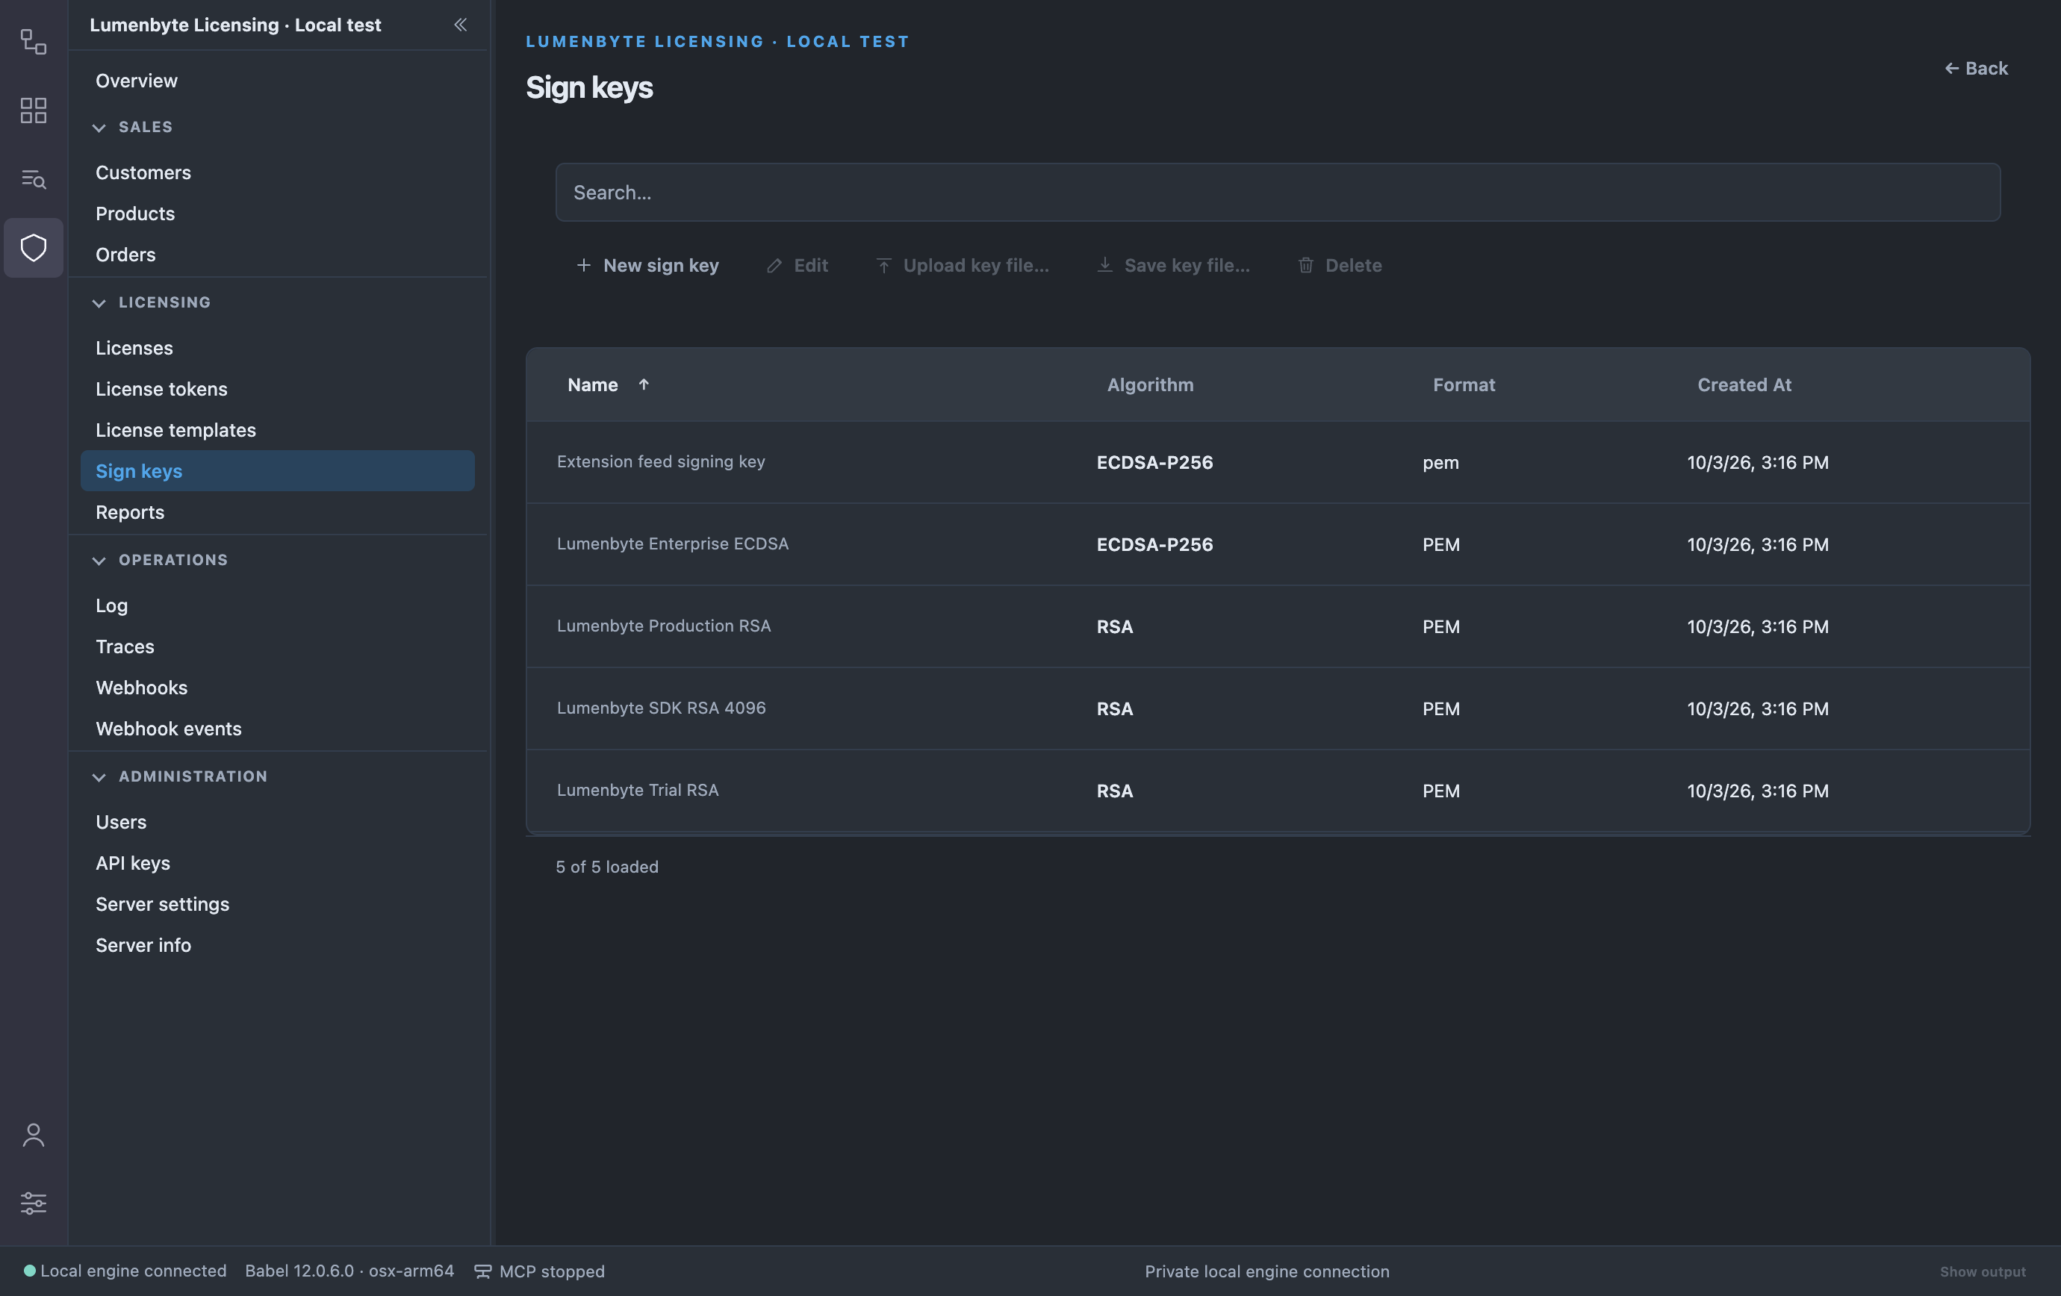The width and height of the screenshot is (2061, 1296).
Task: Open the sliders settings icon
Action: tap(34, 1203)
